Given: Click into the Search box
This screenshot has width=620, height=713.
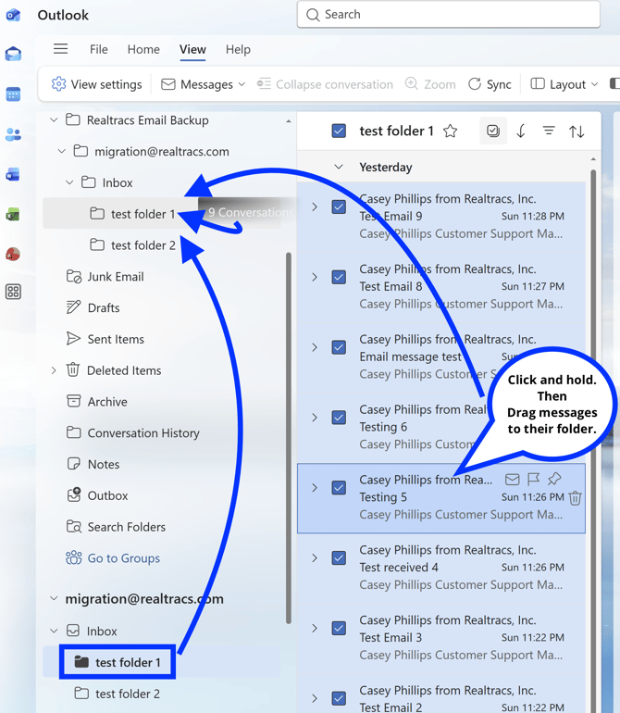Looking at the screenshot, I should click(448, 15).
